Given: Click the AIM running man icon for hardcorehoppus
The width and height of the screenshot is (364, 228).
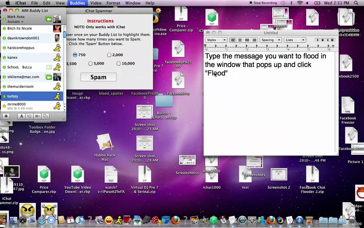Looking at the screenshot, I should tap(57, 48).
